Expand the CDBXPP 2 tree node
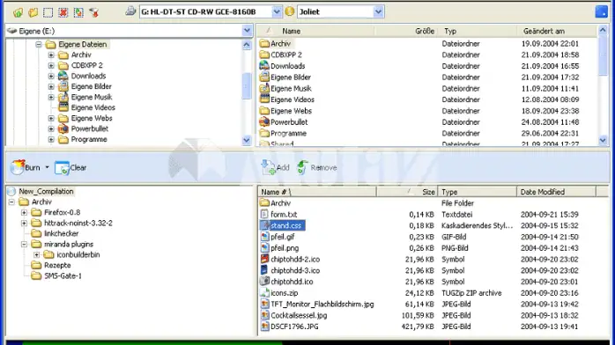Screen dimensions: 615x345 coord(51,65)
